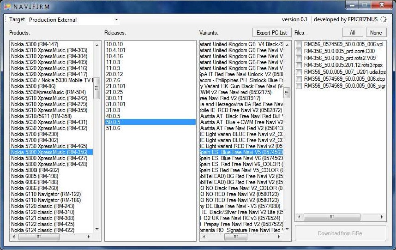Viewport: 396px width, 250px height.
Task: Click the Download from FiRe button
Action: pyautogui.click(x=340, y=233)
